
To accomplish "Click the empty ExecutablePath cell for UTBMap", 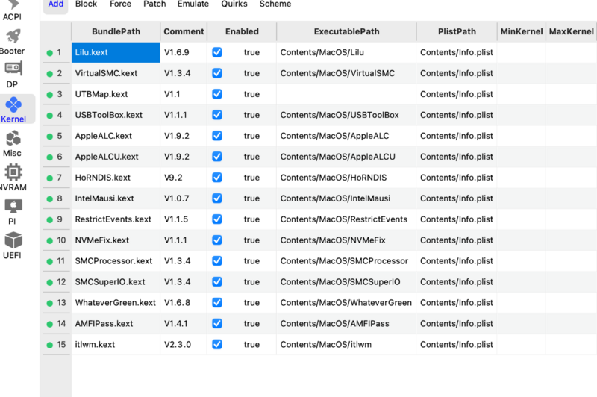I will [x=346, y=94].
